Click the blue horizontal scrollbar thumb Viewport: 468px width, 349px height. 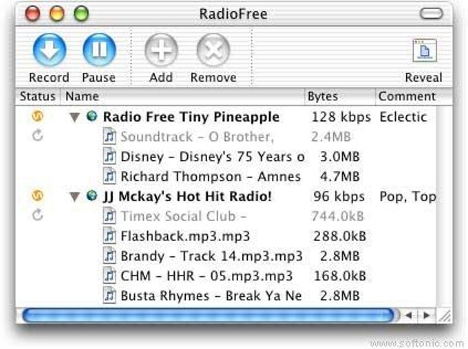pos(209,315)
